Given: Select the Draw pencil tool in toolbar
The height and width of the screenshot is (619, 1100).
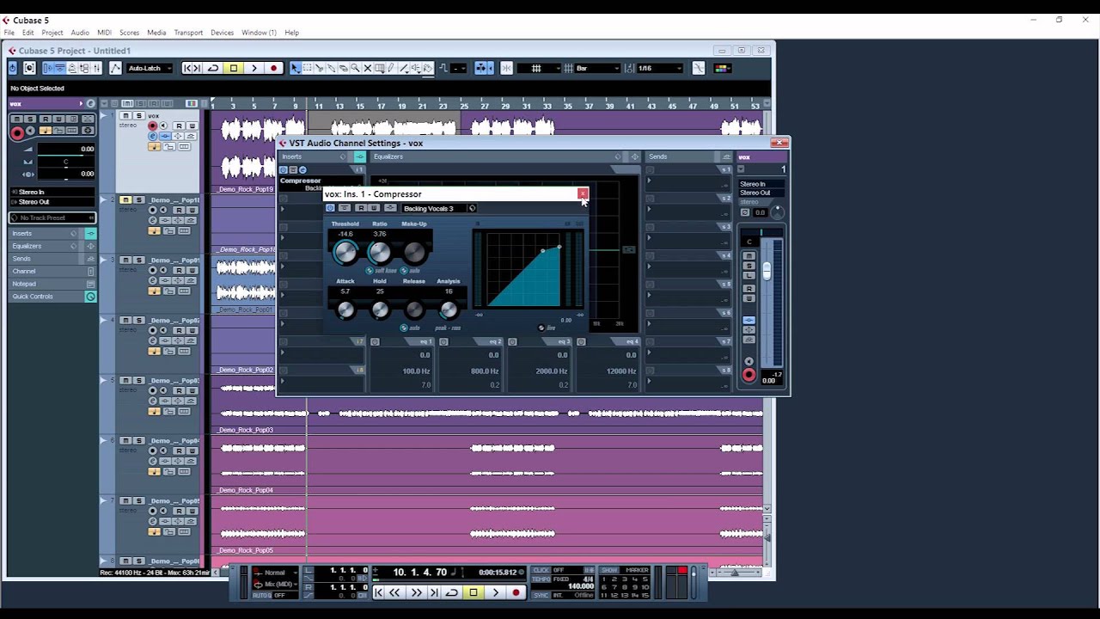Looking at the screenshot, I should (x=390, y=68).
